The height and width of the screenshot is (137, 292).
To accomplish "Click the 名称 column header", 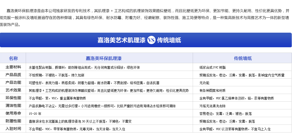I will 13,58.
